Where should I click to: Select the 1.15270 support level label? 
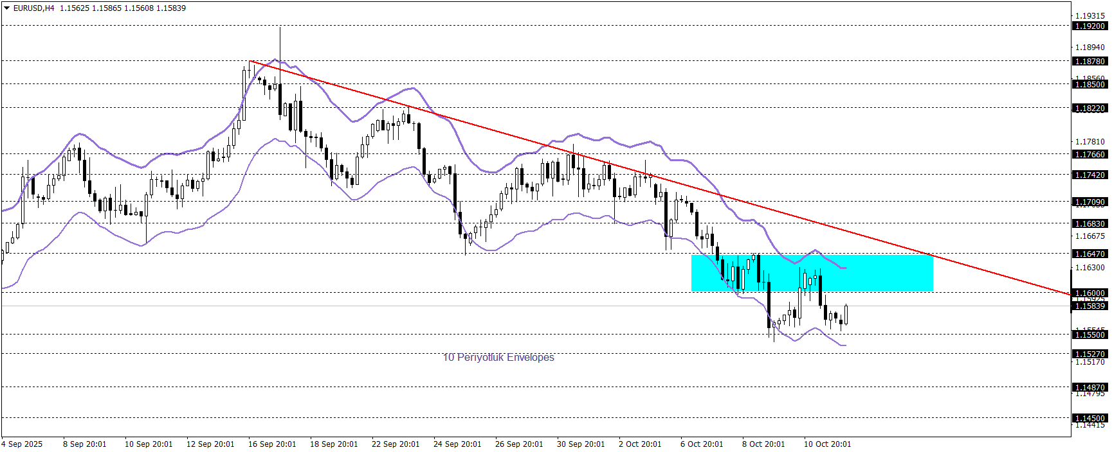tap(1090, 354)
